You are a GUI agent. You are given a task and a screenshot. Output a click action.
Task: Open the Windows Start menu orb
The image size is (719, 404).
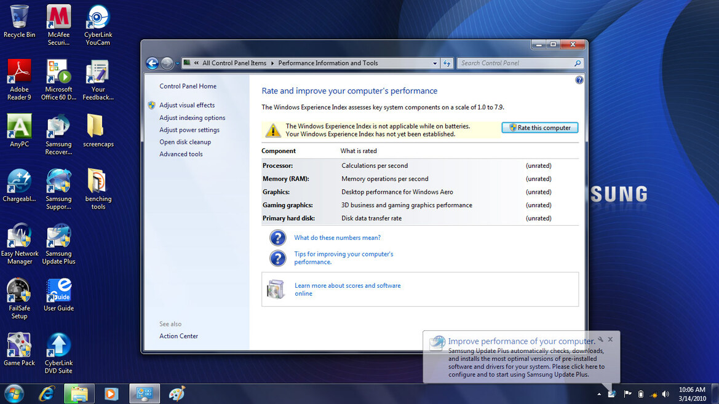click(x=14, y=394)
